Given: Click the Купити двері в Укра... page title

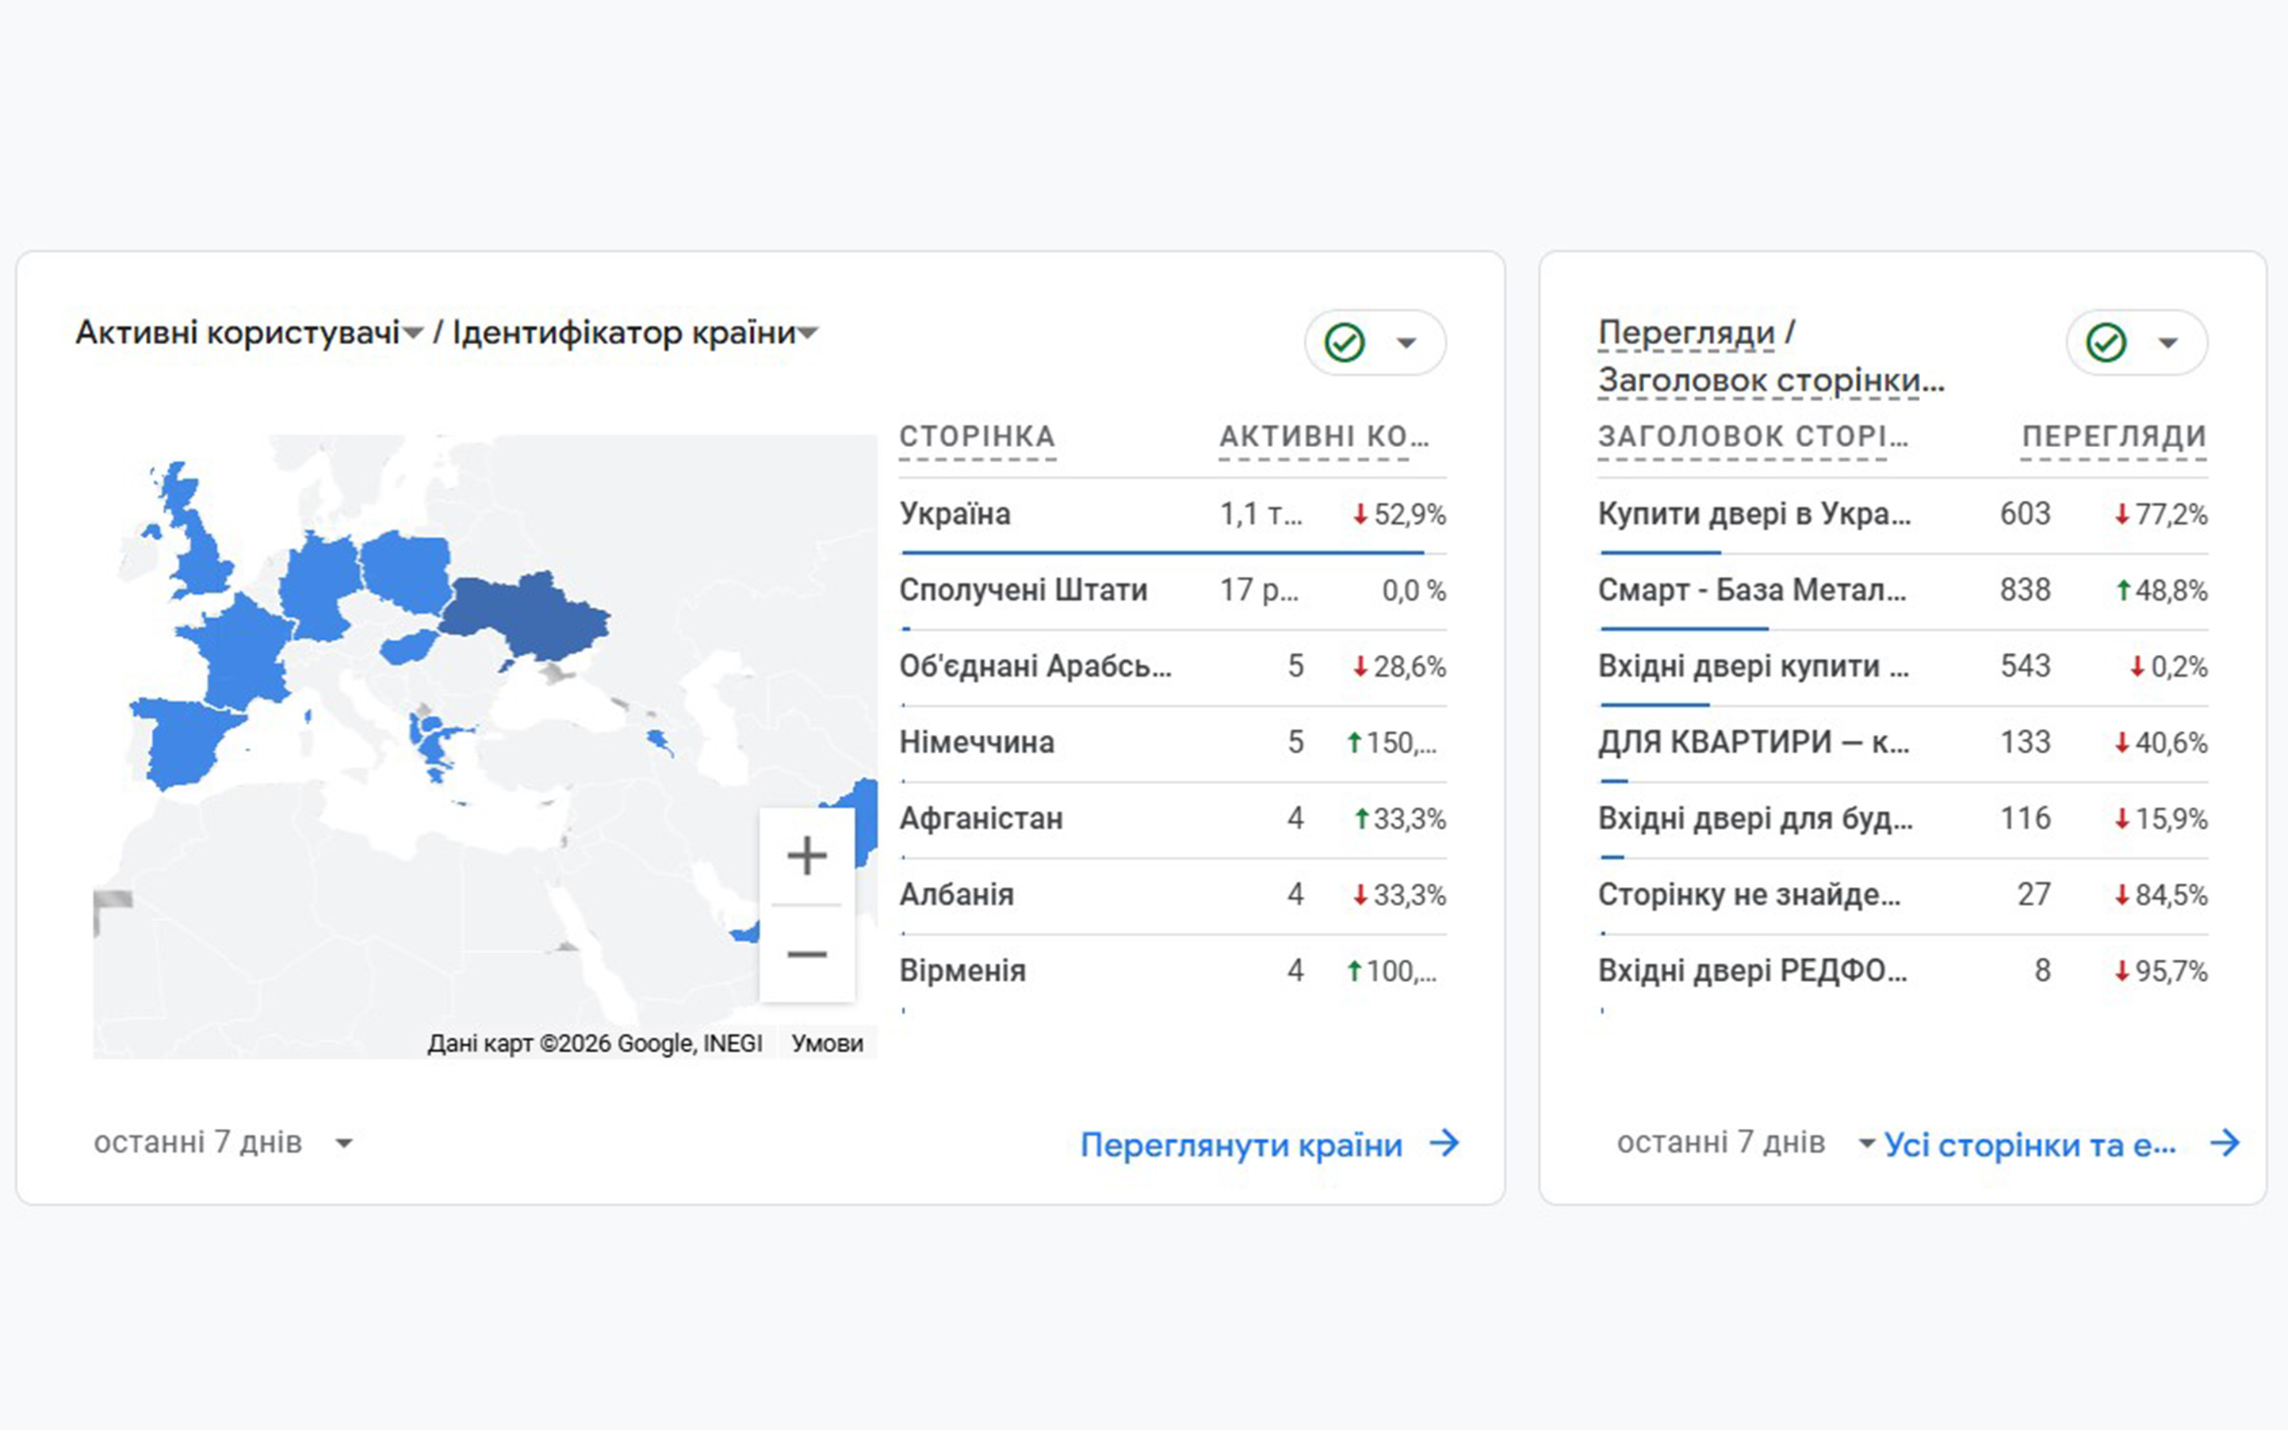Looking at the screenshot, I should pos(1754,514).
